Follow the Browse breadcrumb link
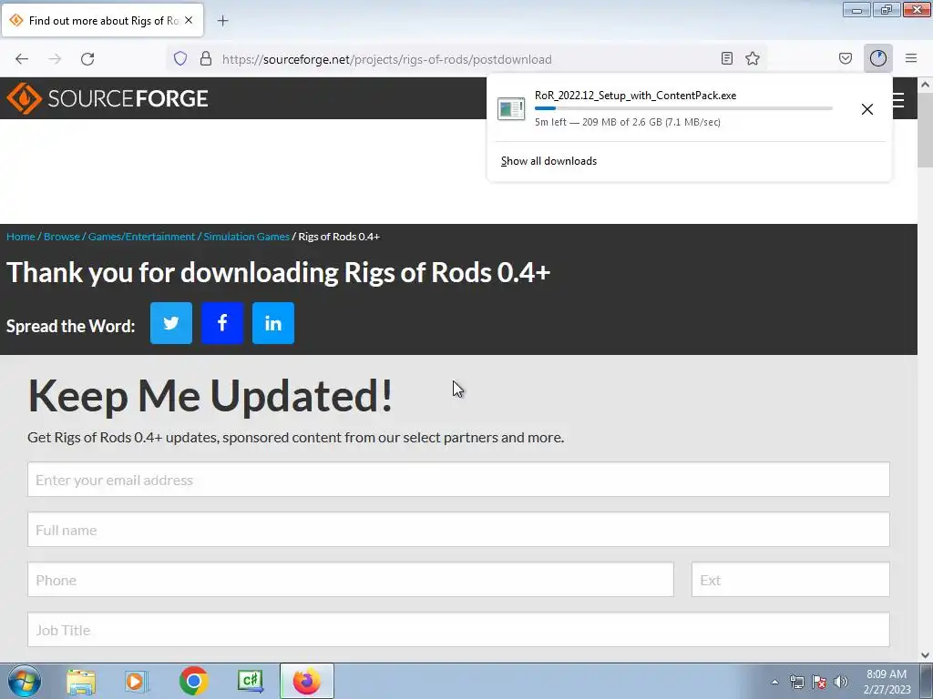 click(61, 237)
